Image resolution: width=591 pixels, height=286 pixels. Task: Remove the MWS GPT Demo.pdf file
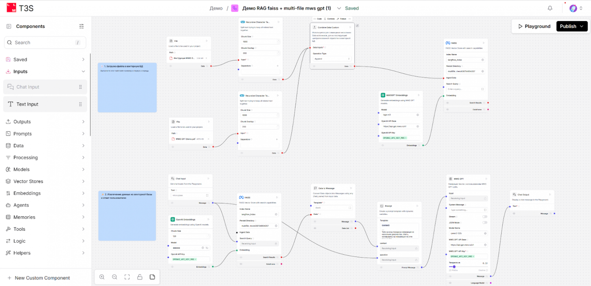click(208, 139)
